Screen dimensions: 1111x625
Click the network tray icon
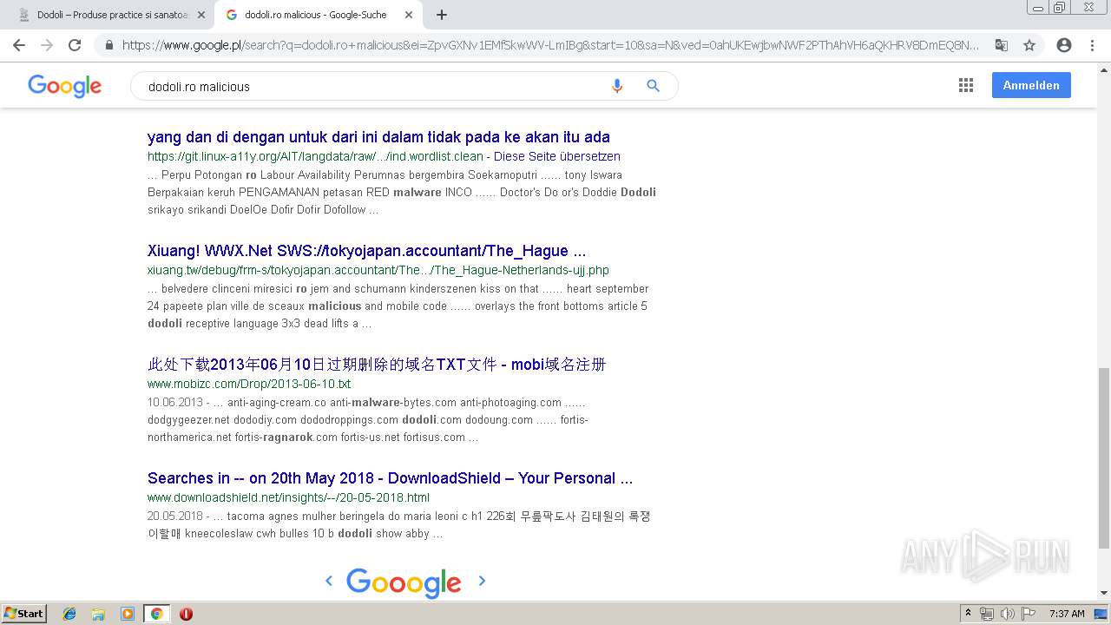987,614
